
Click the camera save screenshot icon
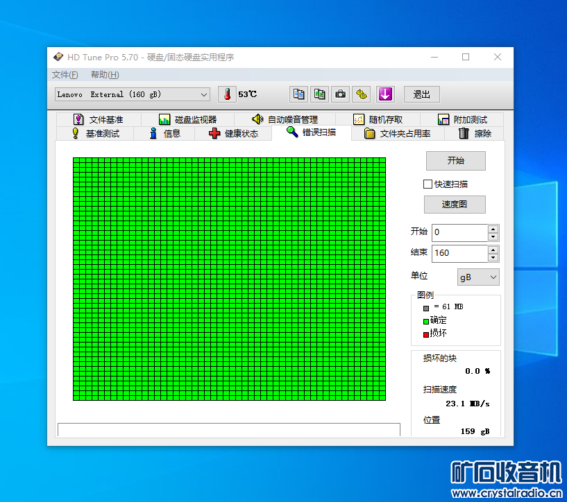(x=340, y=94)
